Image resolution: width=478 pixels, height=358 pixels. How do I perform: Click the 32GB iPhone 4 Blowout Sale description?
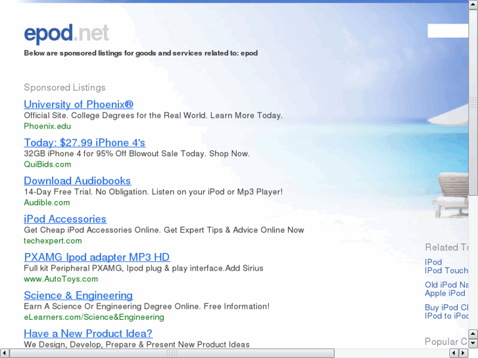137,154
